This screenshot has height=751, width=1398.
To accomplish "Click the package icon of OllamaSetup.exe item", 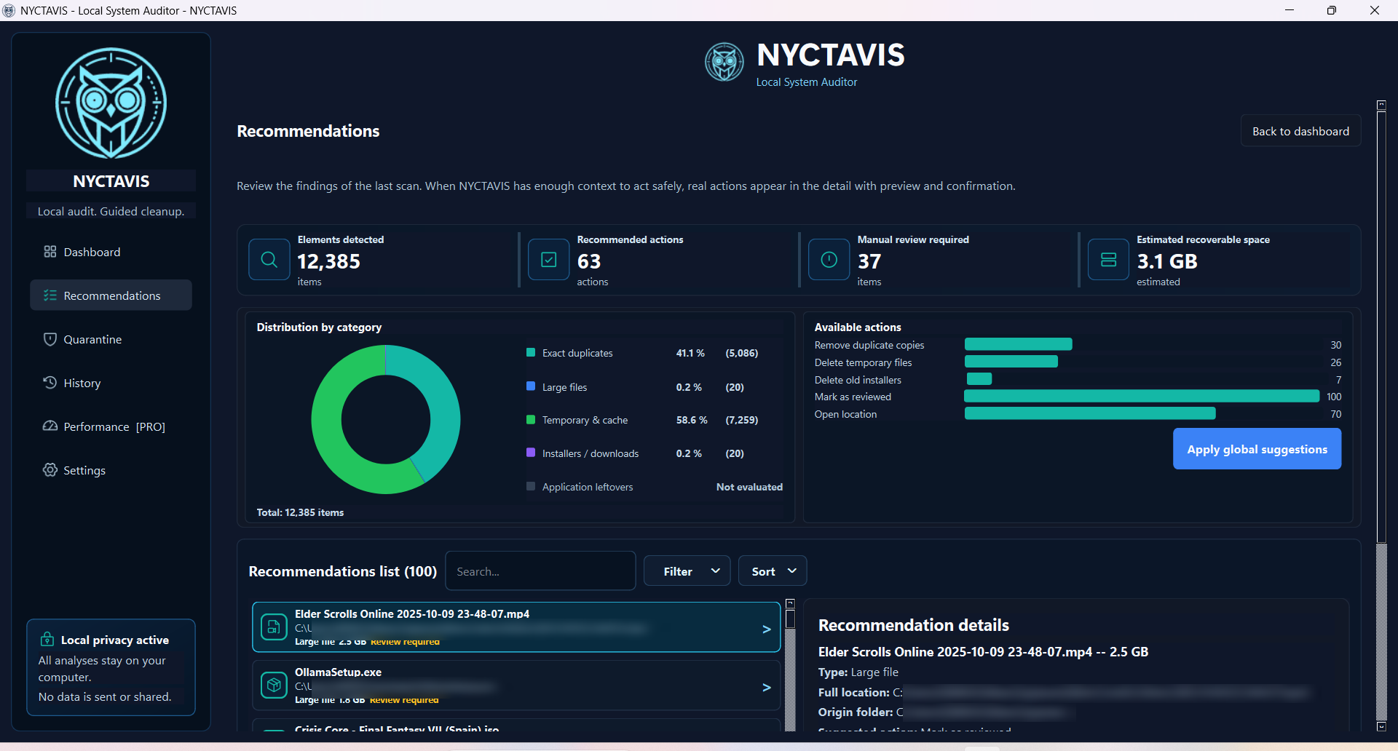I will point(274,685).
